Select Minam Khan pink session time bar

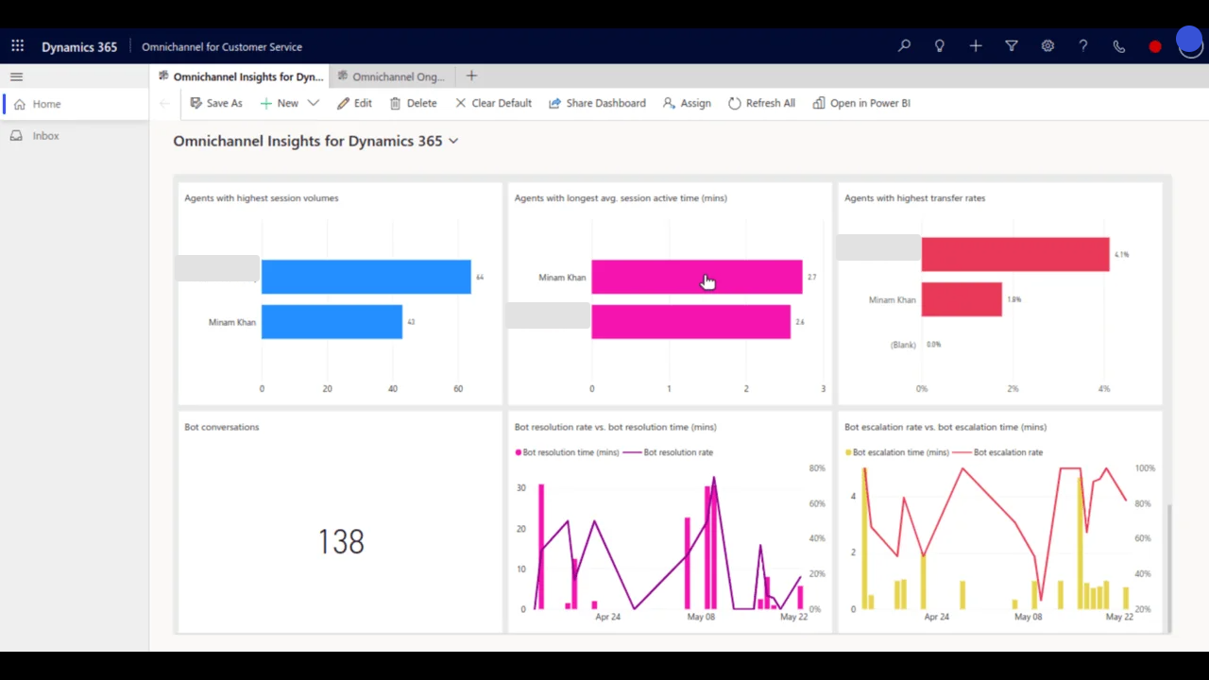tap(697, 277)
